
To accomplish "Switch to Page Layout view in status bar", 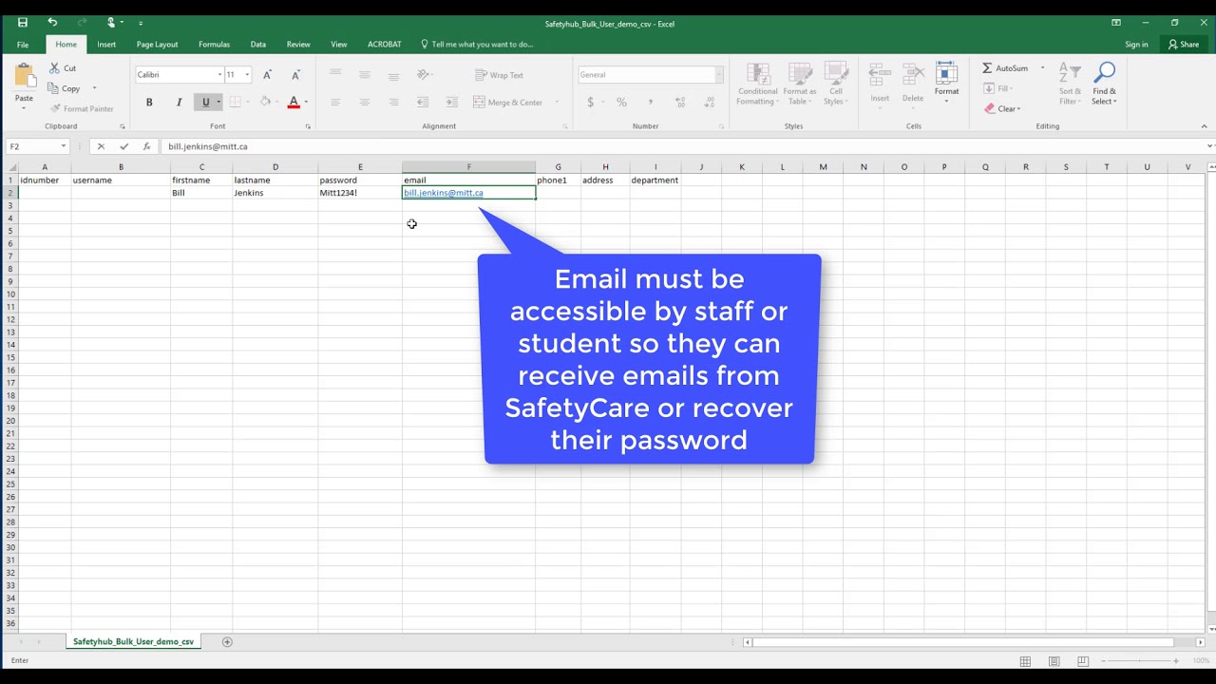I will pyautogui.click(x=1054, y=661).
